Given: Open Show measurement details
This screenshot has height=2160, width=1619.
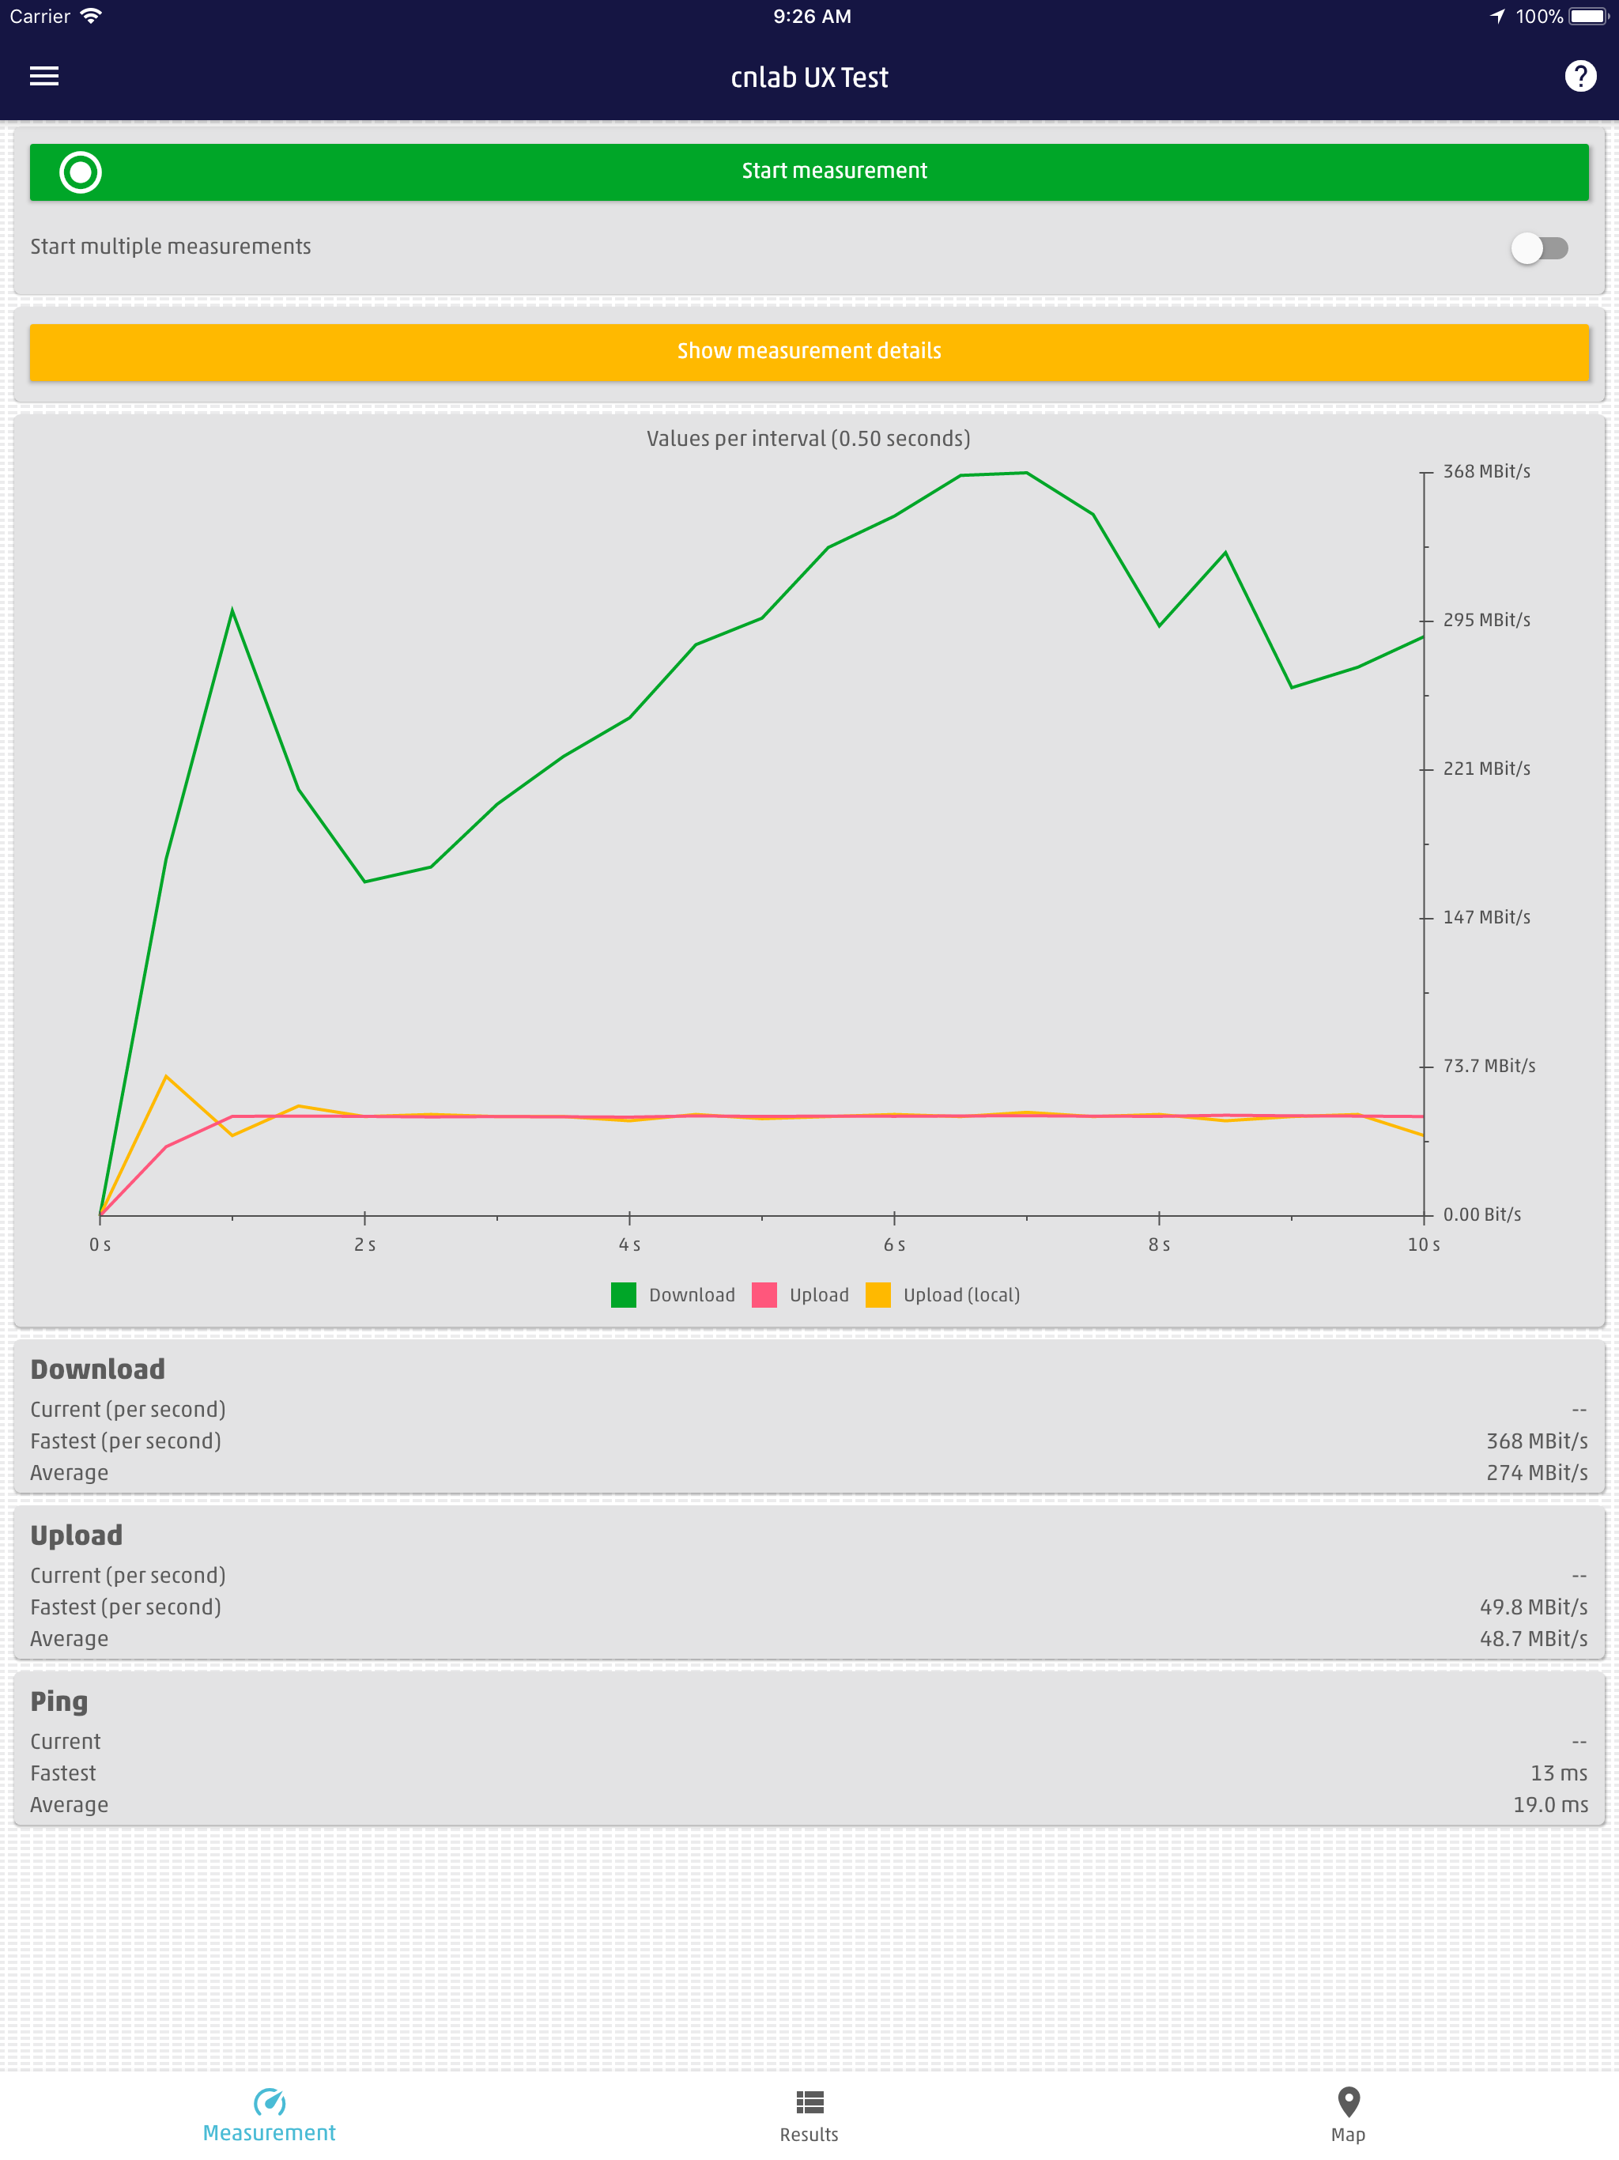Looking at the screenshot, I should click(809, 350).
